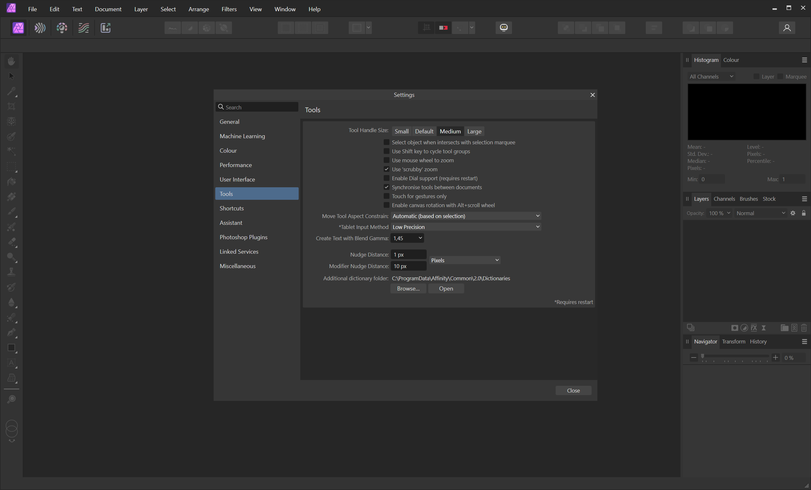Switch to the Liquify Persona
Image resolution: width=811 pixels, height=490 pixels.
(x=40, y=28)
